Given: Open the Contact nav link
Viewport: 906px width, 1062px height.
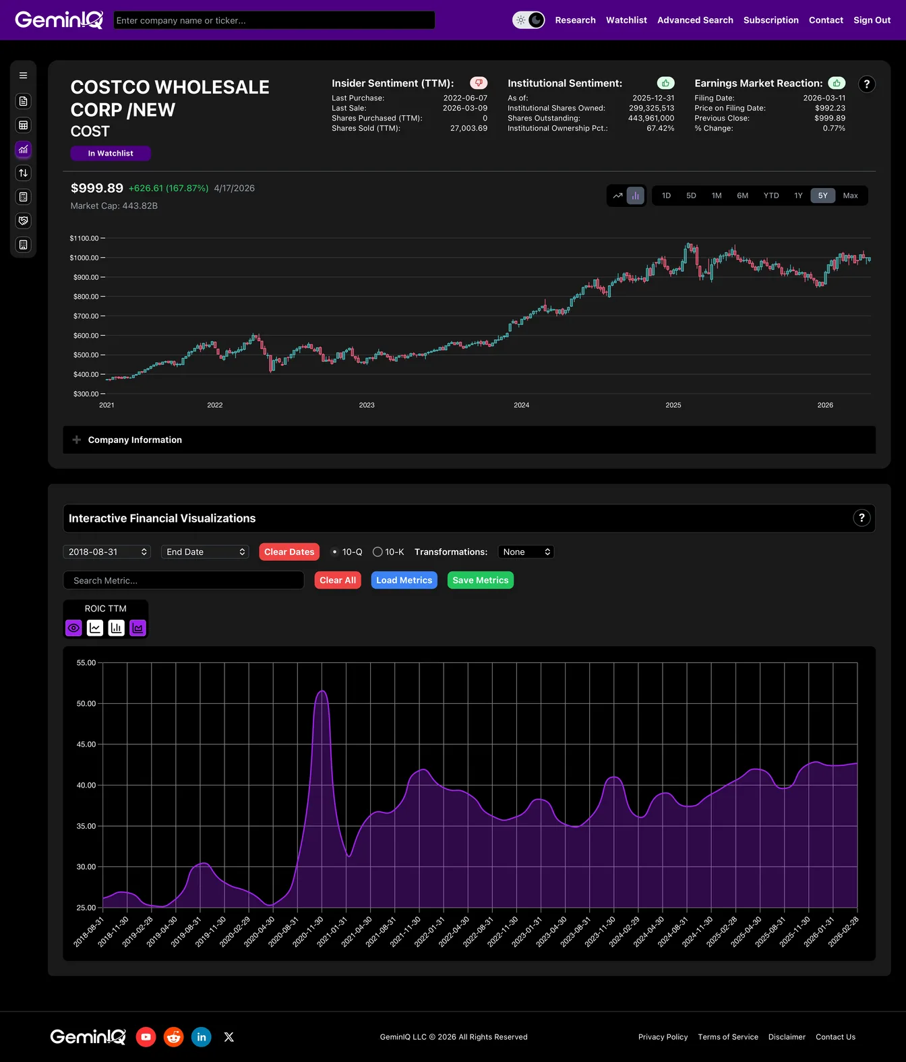Looking at the screenshot, I should click(x=826, y=20).
